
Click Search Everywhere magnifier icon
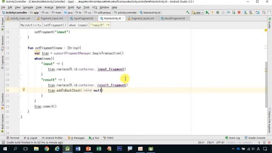264,12
